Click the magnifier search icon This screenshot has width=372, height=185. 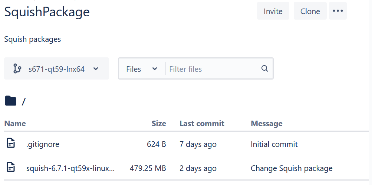point(264,68)
